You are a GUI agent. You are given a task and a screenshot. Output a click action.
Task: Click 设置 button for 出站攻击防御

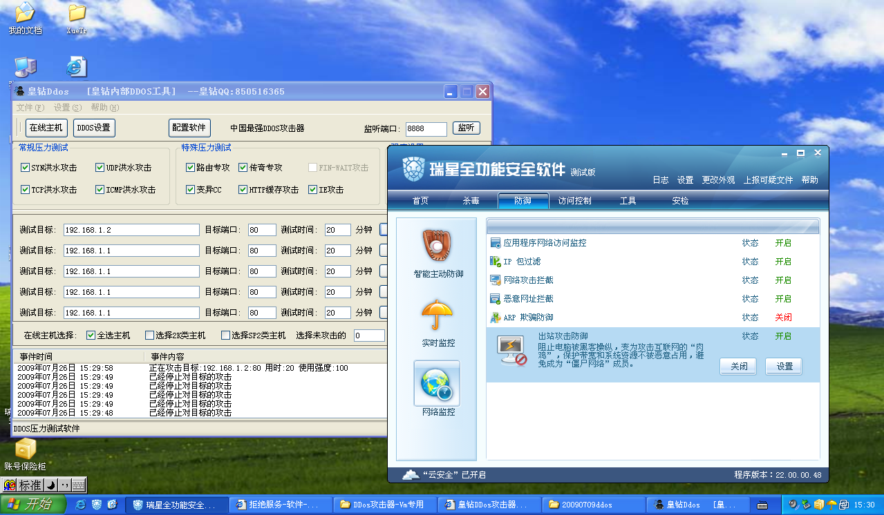coord(784,367)
